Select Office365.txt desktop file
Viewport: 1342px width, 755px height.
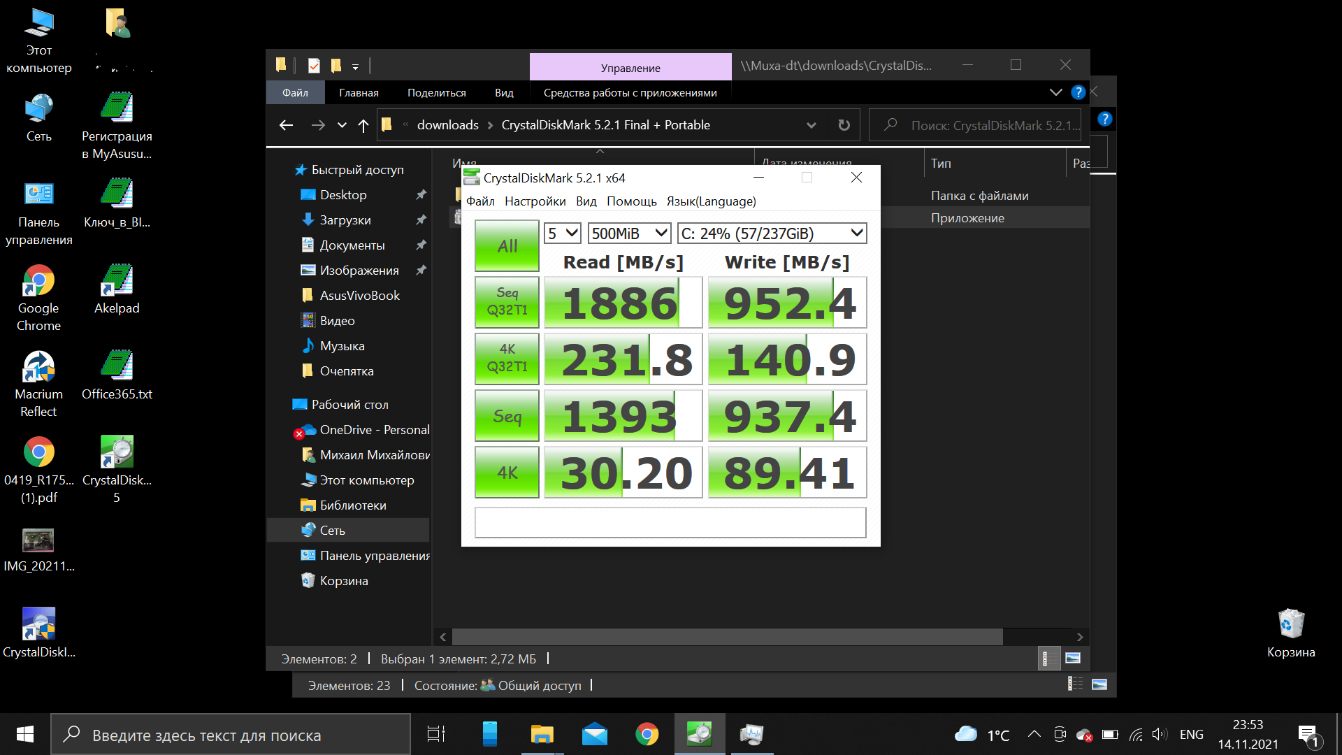pos(117,376)
